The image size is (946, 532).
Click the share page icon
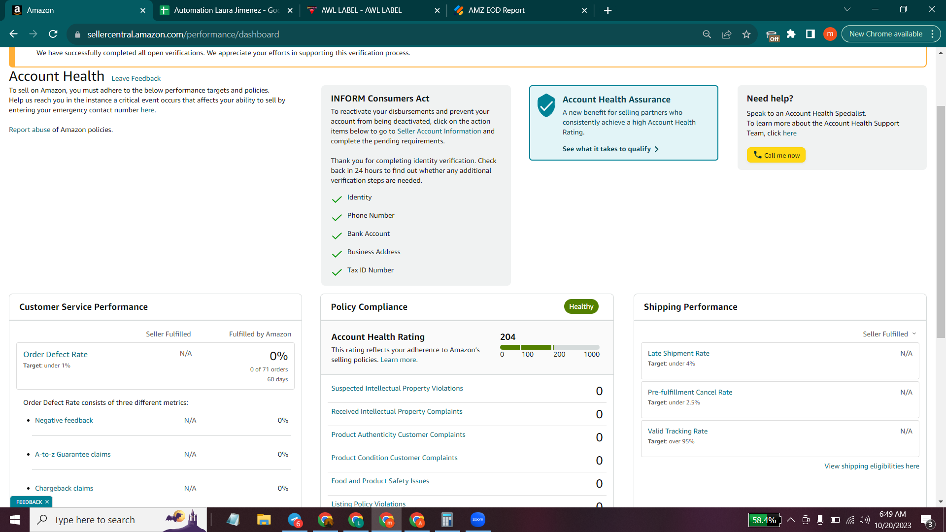pyautogui.click(x=726, y=34)
